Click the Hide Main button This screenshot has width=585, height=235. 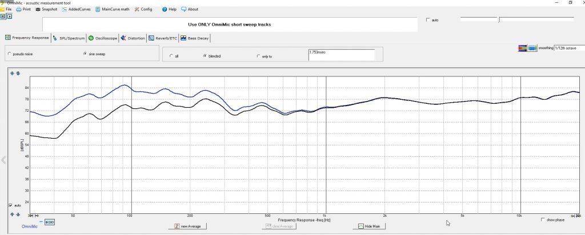(369, 226)
